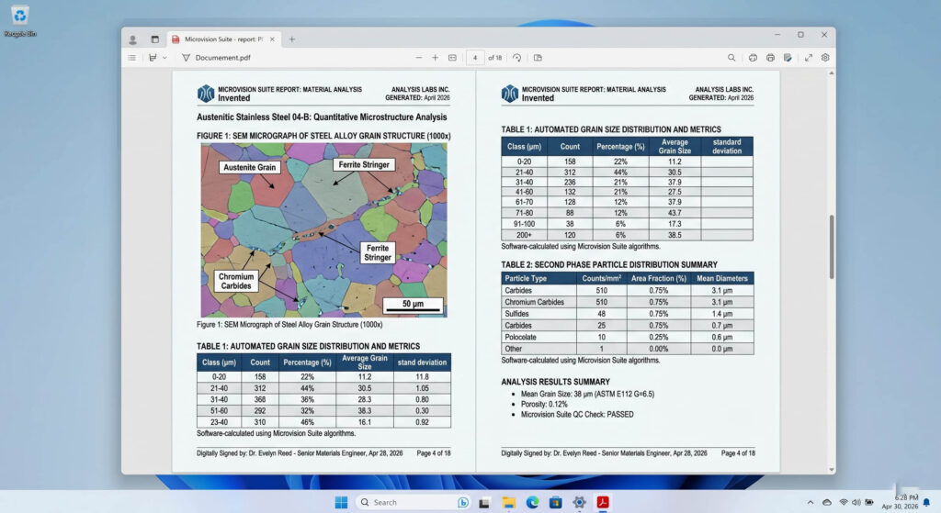
Task: Click 'Mean Grain Size: 38 µm' bullet
Action: (587, 395)
